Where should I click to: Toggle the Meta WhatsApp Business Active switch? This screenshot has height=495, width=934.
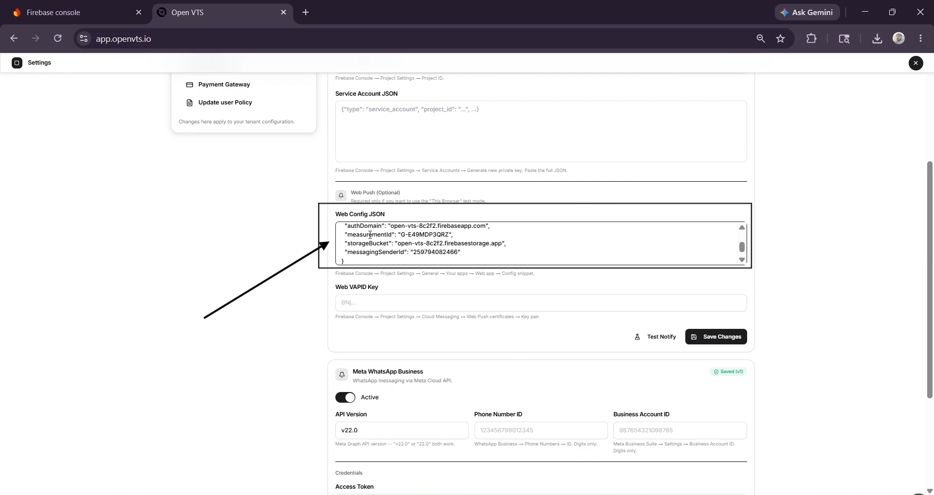tap(345, 397)
